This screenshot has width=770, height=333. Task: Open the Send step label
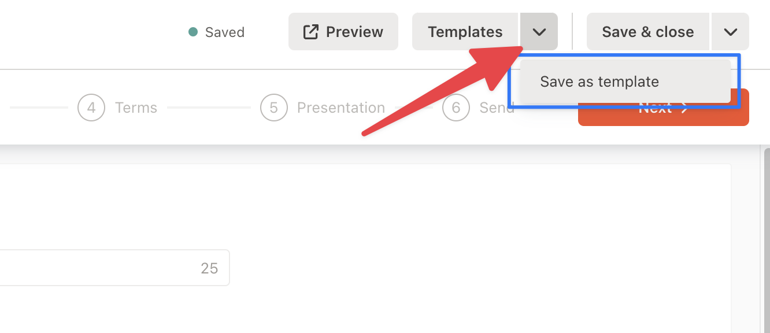496,108
